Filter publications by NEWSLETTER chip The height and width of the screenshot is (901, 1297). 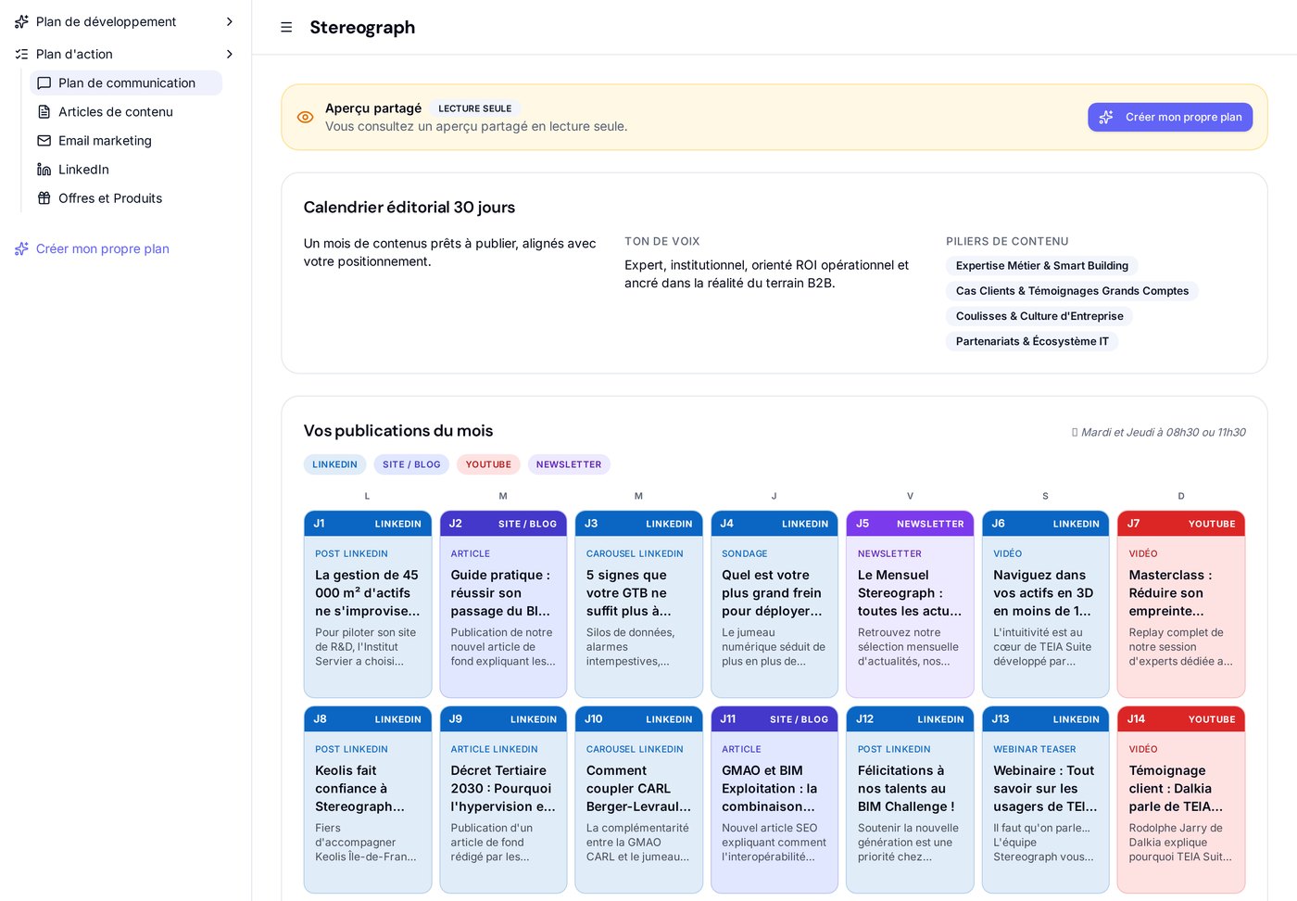[x=569, y=464]
